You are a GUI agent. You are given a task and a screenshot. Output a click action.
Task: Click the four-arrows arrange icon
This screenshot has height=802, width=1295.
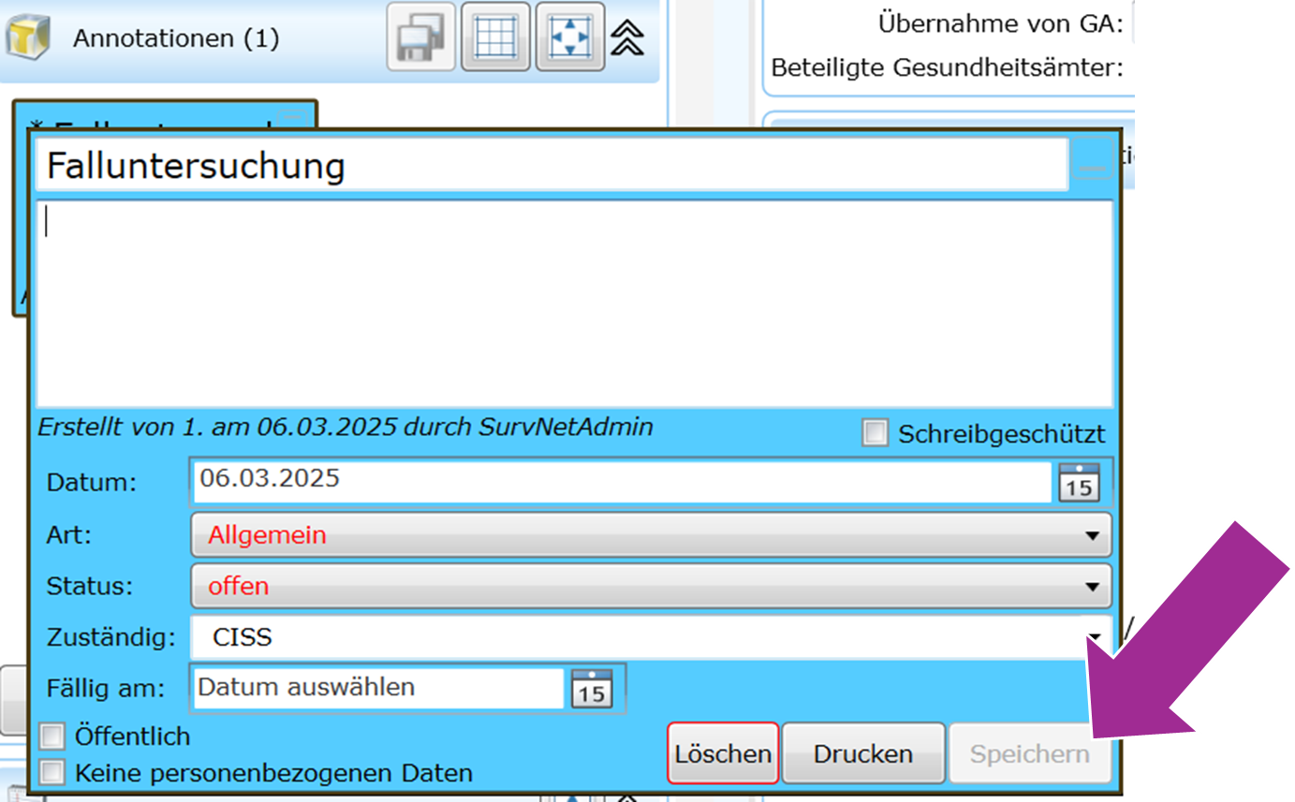point(569,38)
